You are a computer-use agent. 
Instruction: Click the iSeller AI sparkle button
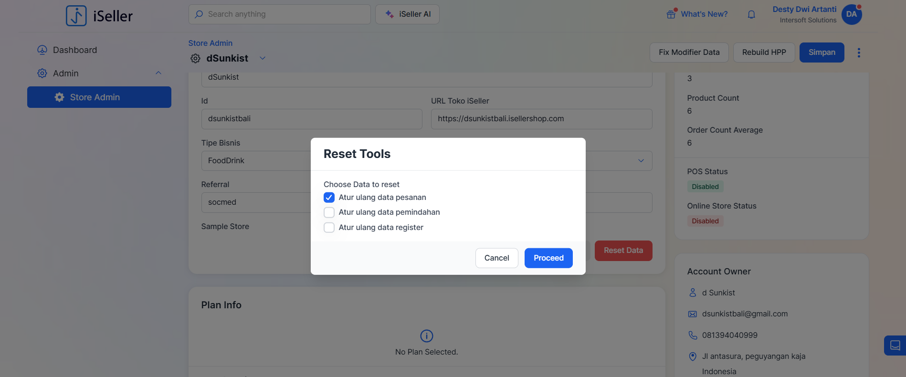[407, 14]
